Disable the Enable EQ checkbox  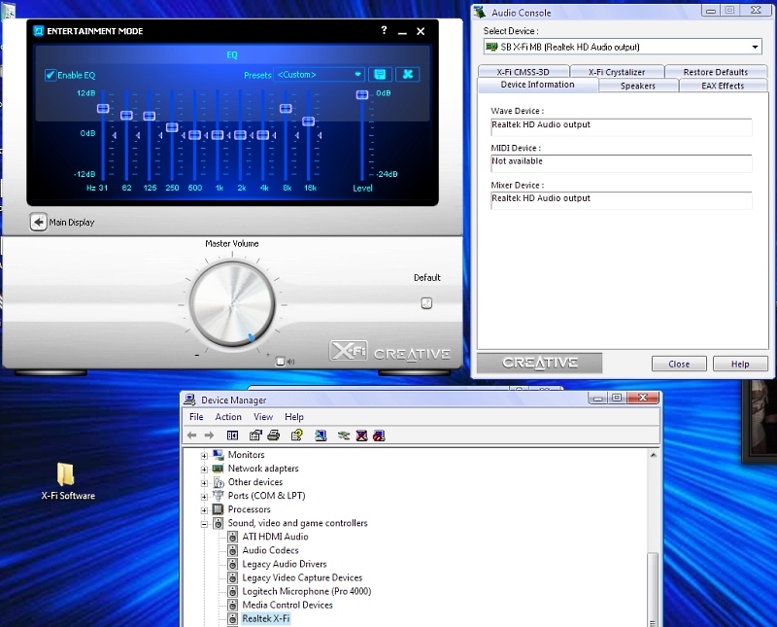[49, 74]
